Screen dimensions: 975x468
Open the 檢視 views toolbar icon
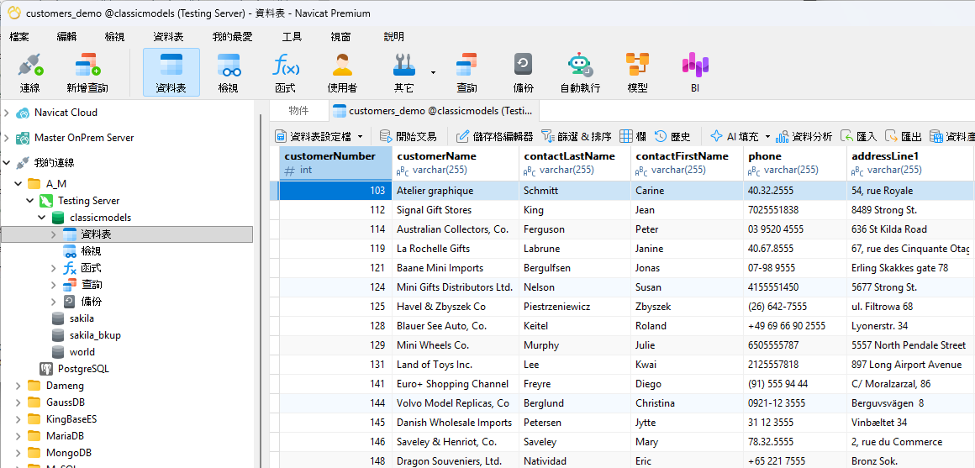point(229,72)
